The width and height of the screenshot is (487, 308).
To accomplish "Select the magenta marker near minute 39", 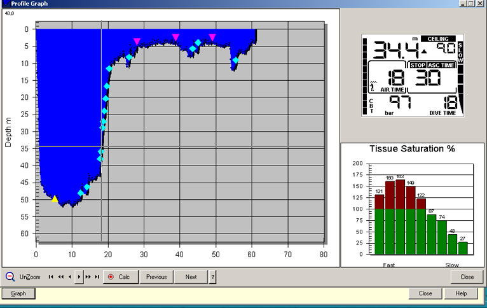I will tap(175, 38).
